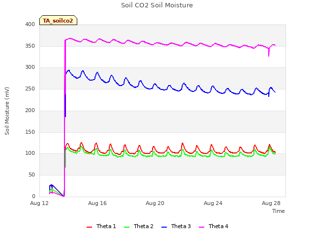Toggle Theta 4 legend entry
315x236 pixels.
pos(214,226)
